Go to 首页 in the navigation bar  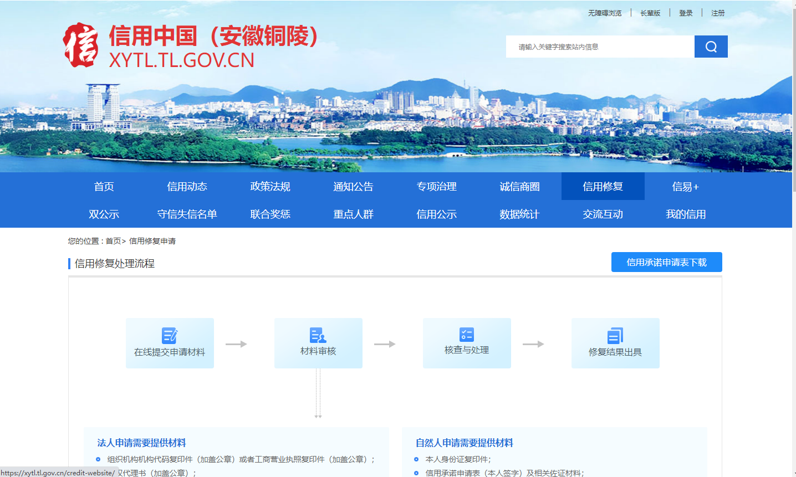(104, 186)
